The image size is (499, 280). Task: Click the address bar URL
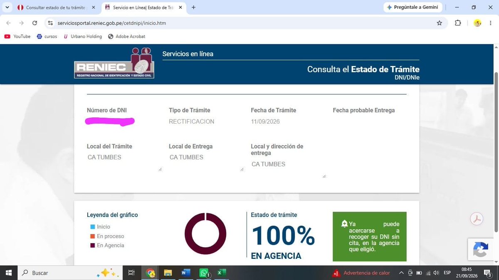tap(111, 23)
